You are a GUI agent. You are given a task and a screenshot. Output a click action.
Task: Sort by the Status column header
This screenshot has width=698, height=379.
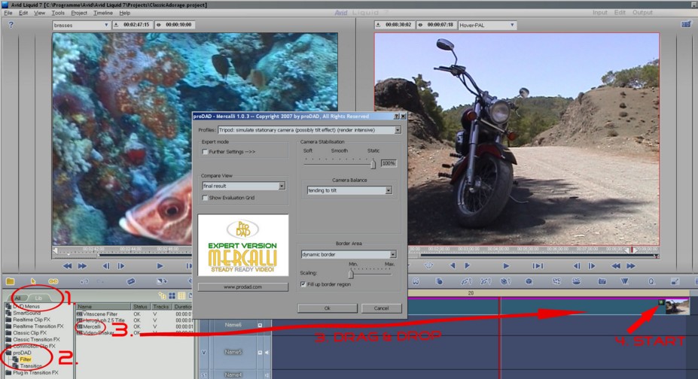[140, 307]
